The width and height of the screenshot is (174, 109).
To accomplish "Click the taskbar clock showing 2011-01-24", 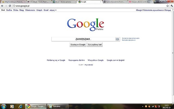I will coord(166,107).
